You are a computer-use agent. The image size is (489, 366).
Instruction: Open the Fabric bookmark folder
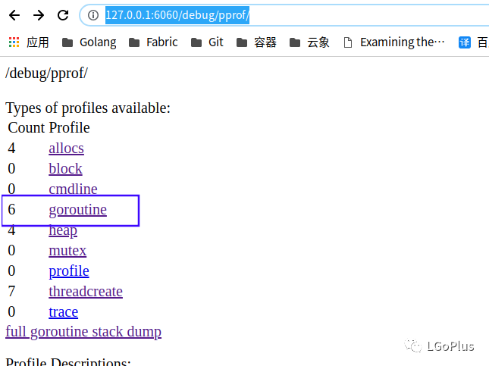pos(153,42)
